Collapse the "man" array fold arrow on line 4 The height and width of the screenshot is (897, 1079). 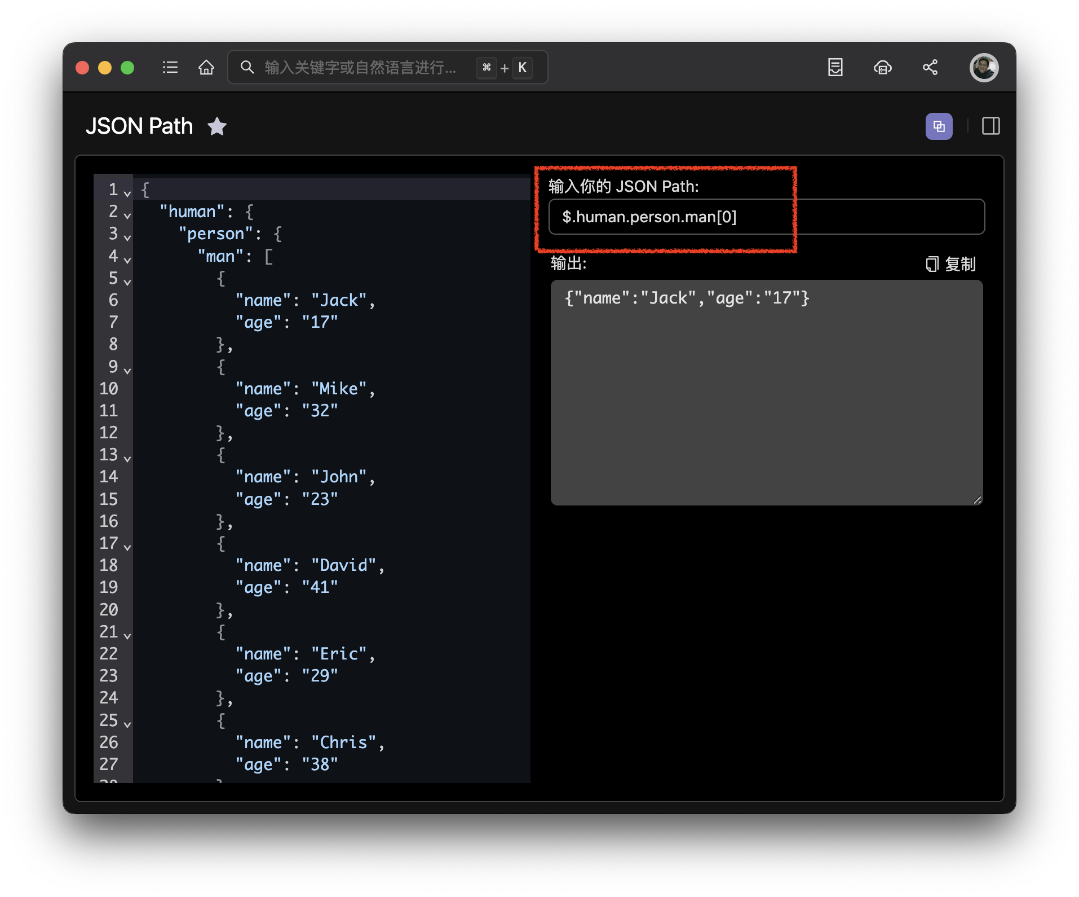click(x=127, y=260)
